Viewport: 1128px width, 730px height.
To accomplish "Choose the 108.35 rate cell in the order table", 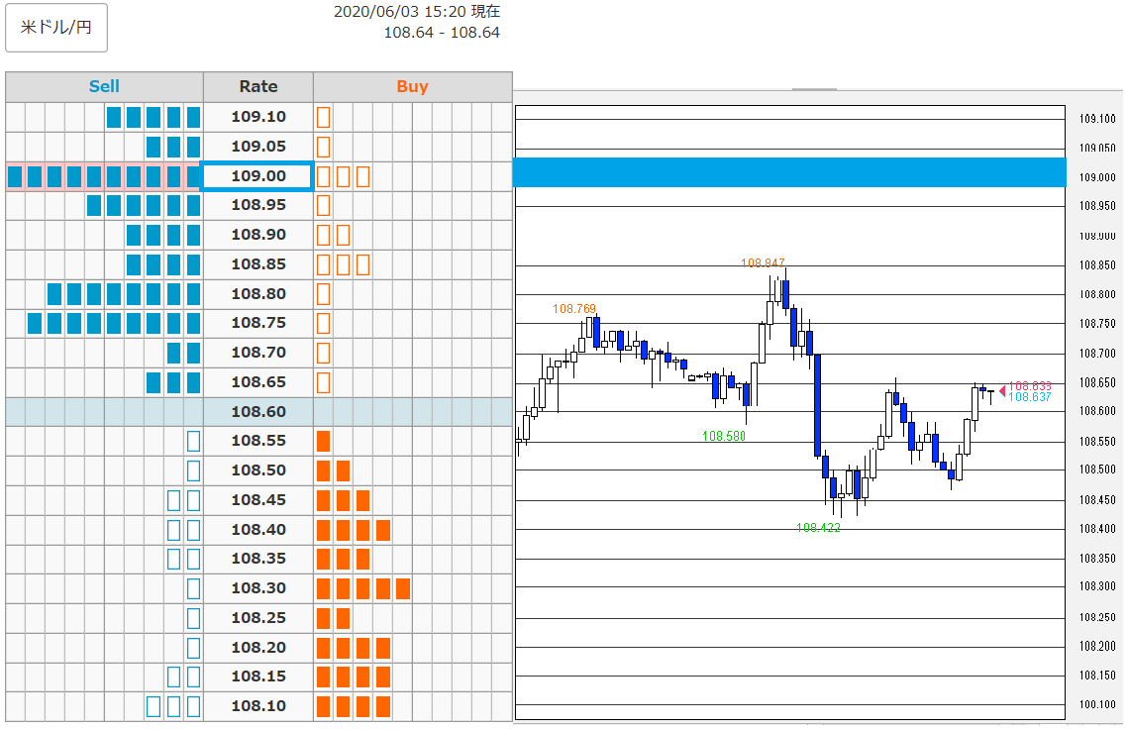I will tap(258, 559).
